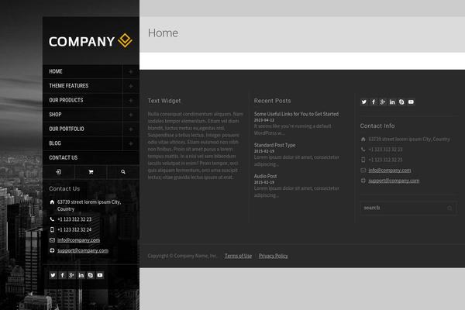Open Our Products menu item
Image resolution: width=465 pixels, height=310 pixels.
(66, 100)
